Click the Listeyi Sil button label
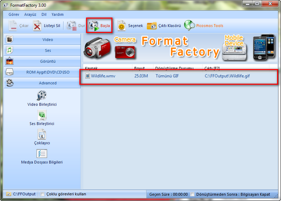 pyautogui.click(x=52, y=26)
